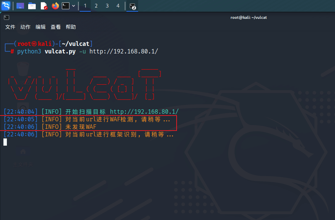This screenshot has height=220, width=335.
Task: Switch to workspace 3
Action: pyautogui.click(x=107, y=6)
